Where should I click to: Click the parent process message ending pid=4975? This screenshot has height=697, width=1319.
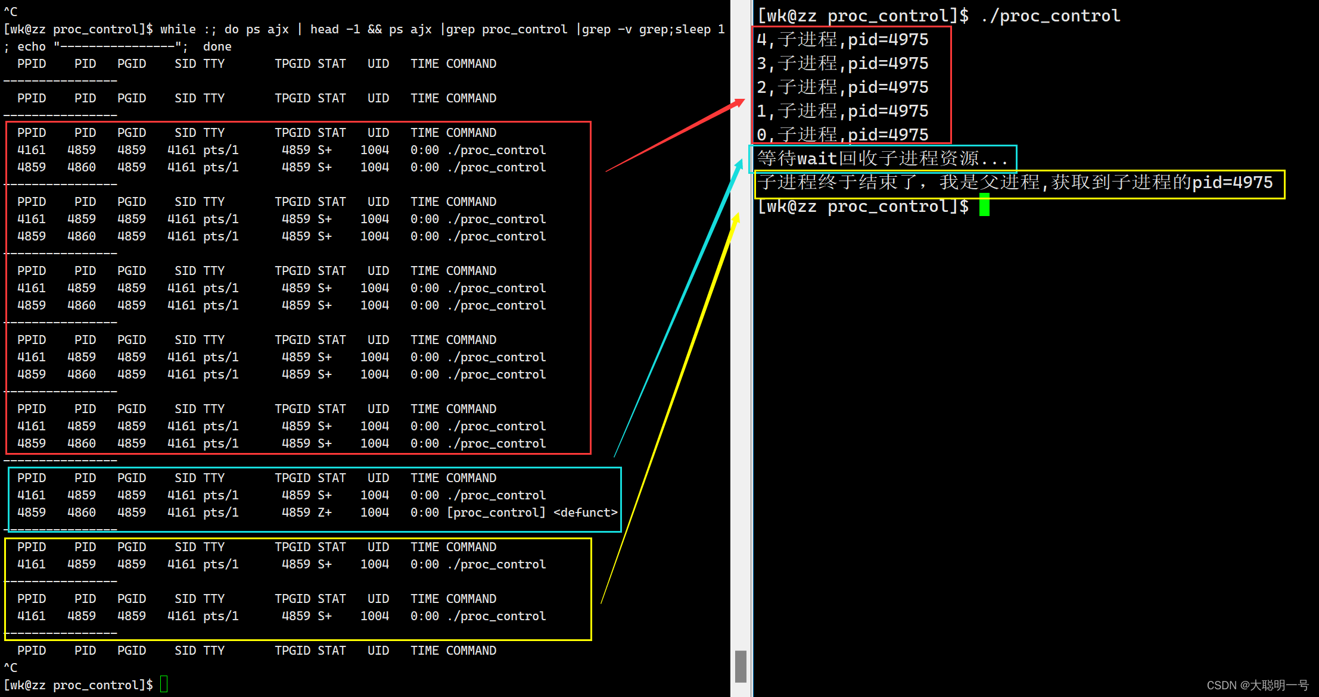pos(1015,182)
